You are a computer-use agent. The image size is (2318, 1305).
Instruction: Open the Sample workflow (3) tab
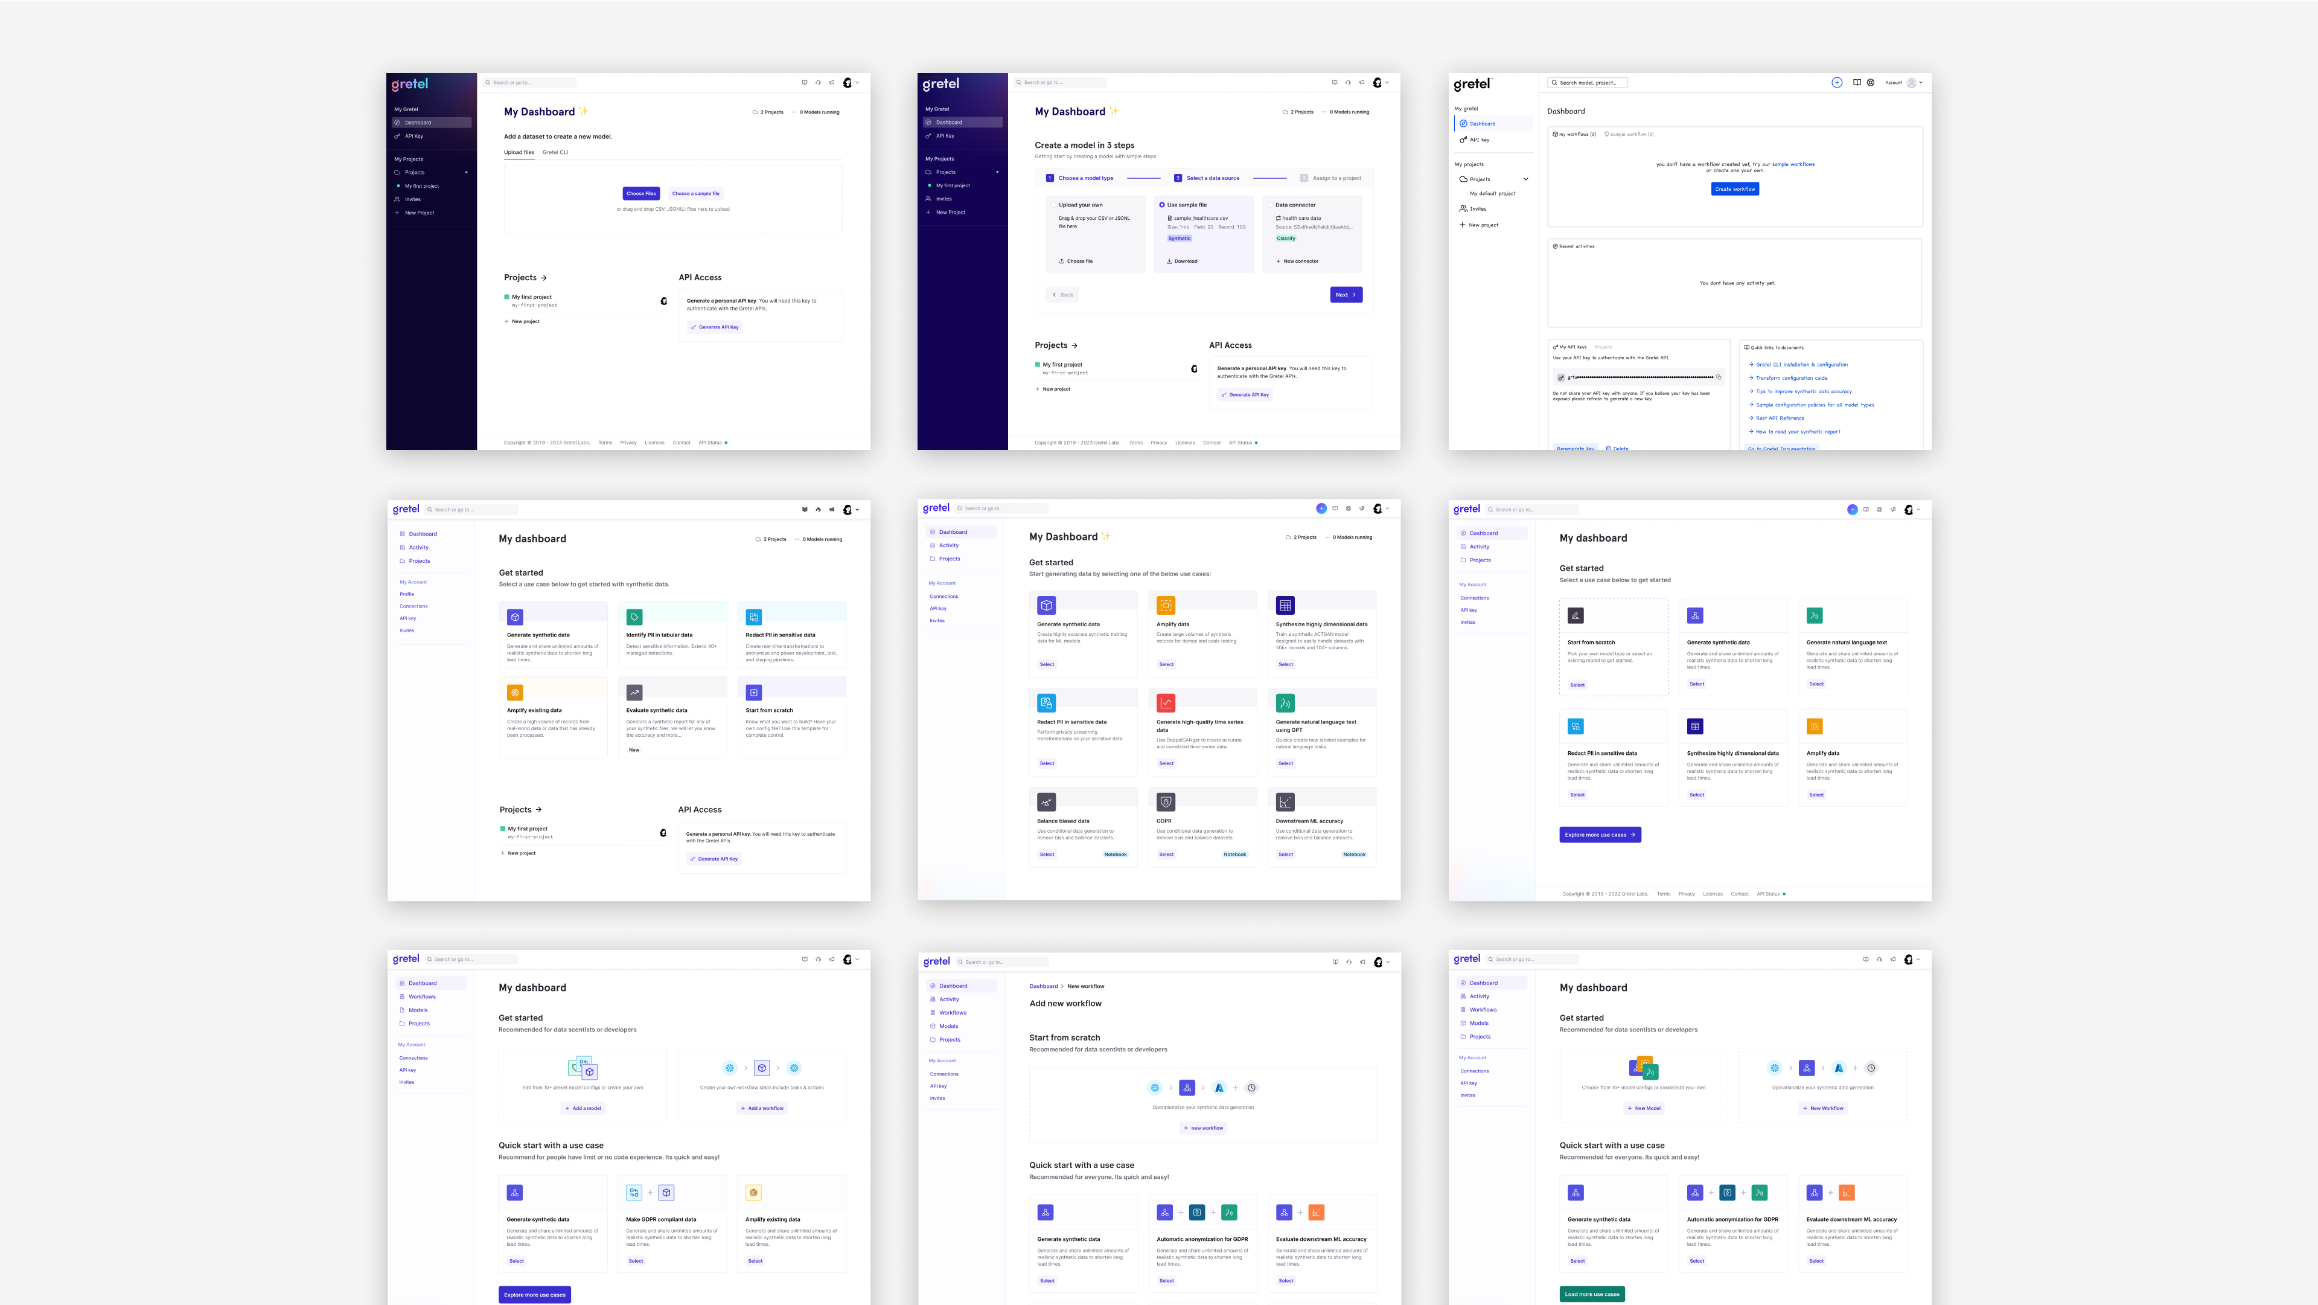1629,134
